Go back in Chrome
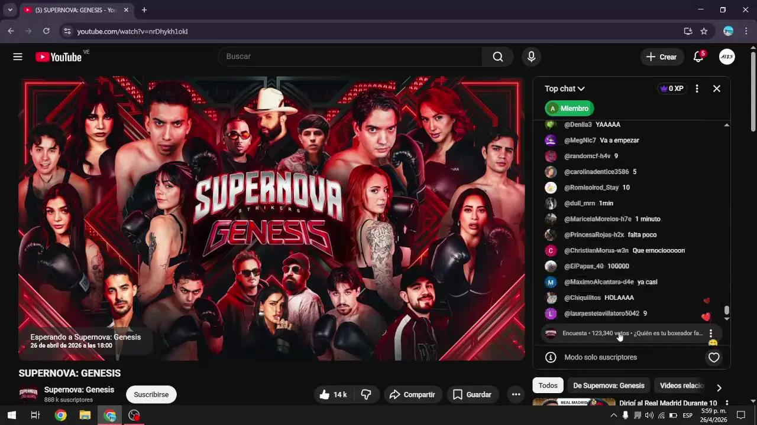This screenshot has width=757, height=425. click(x=11, y=31)
